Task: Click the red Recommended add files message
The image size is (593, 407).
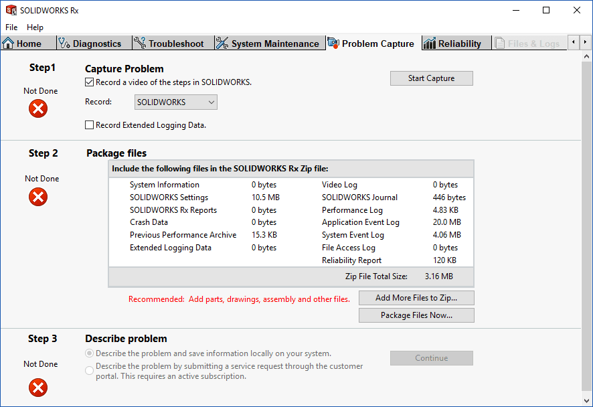Action: (x=239, y=299)
